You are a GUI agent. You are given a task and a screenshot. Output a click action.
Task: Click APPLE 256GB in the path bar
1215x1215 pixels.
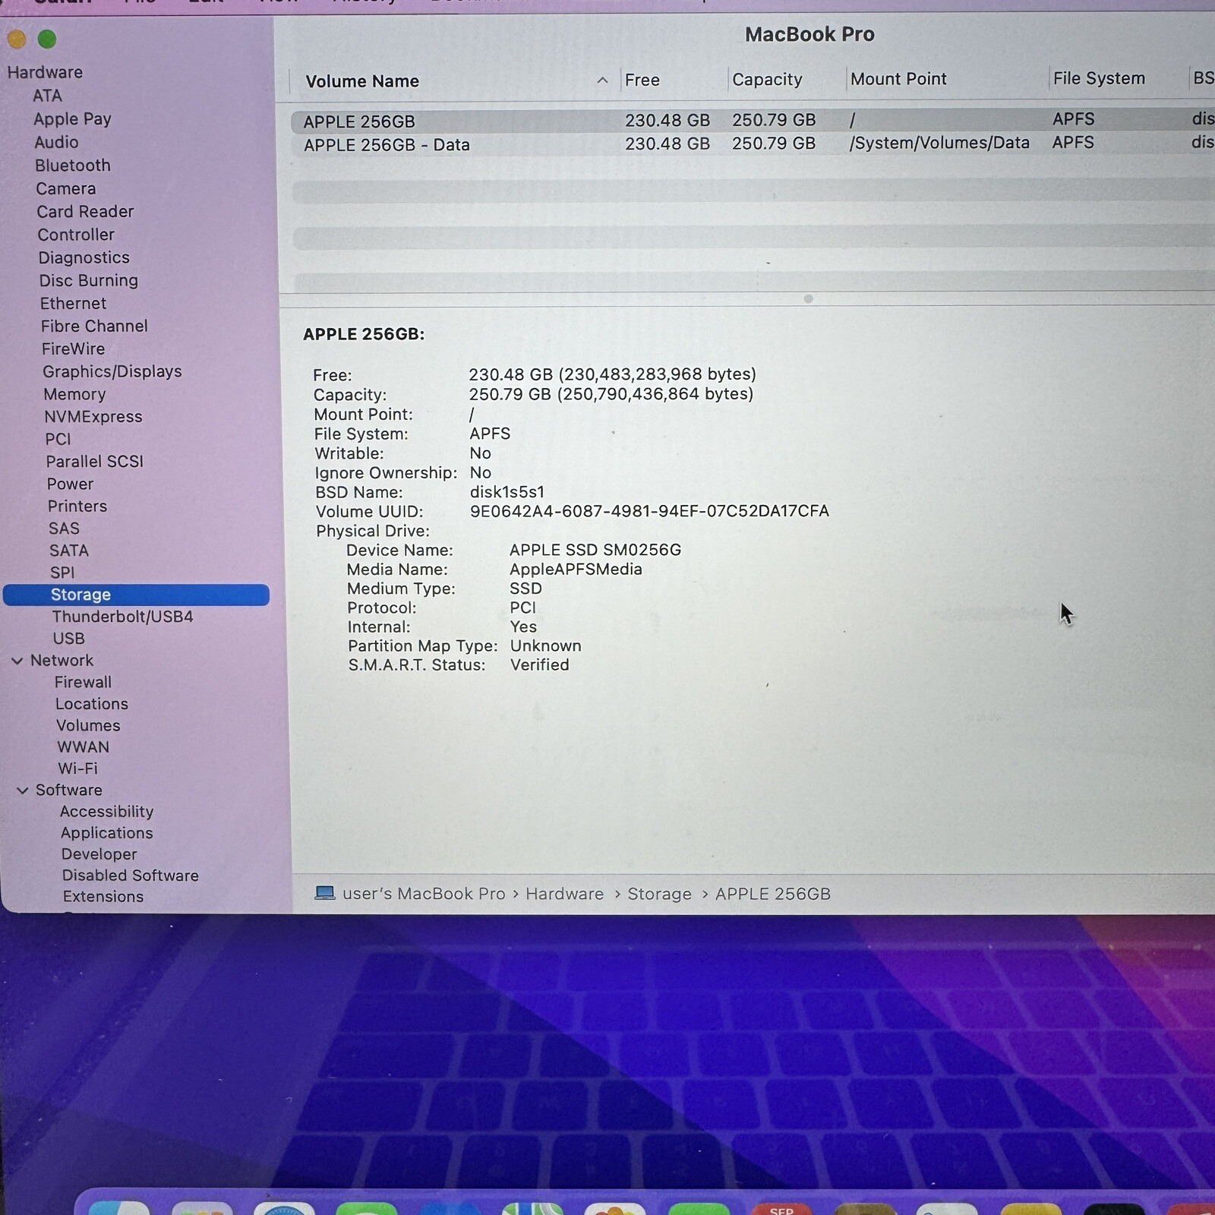[x=773, y=894]
